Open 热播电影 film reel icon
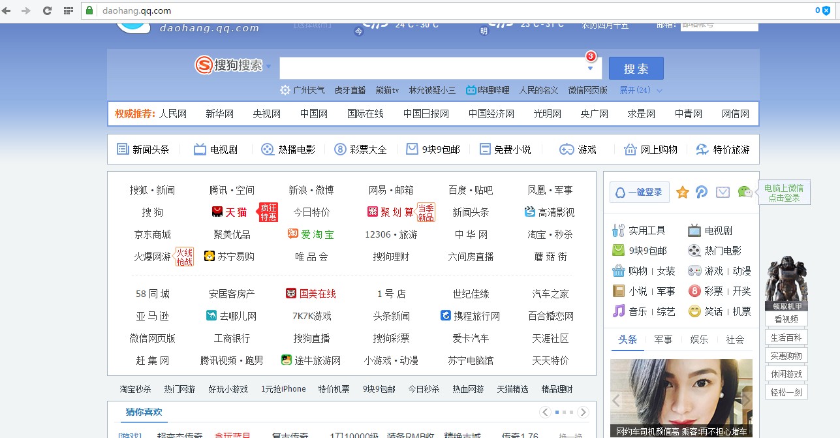 (x=268, y=149)
